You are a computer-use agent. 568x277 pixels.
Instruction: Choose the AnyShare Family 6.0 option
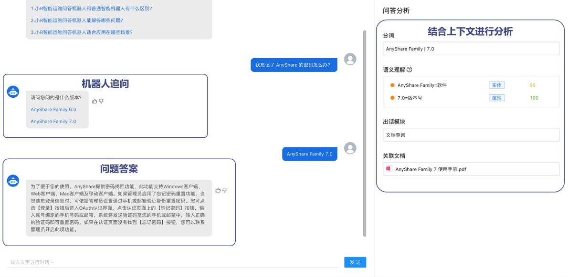pyautogui.click(x=53, y=110)
